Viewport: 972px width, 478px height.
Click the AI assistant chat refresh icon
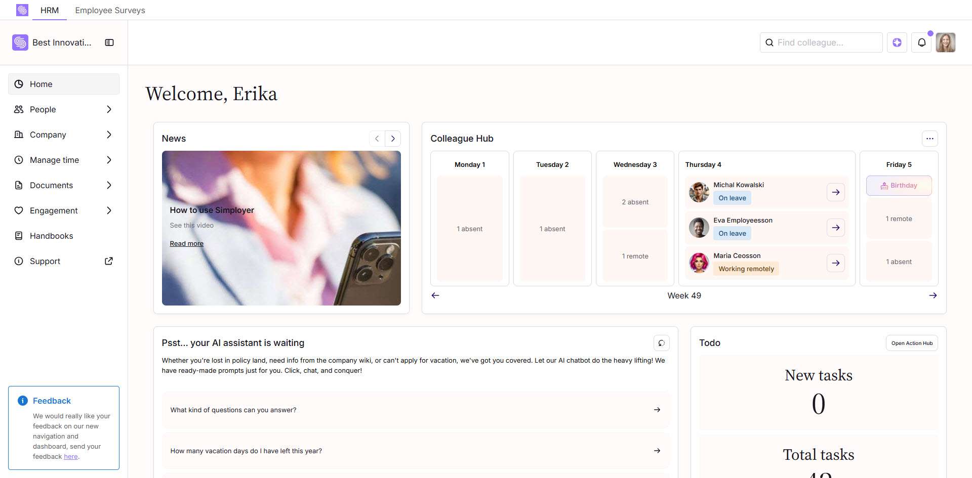point(661,343)
